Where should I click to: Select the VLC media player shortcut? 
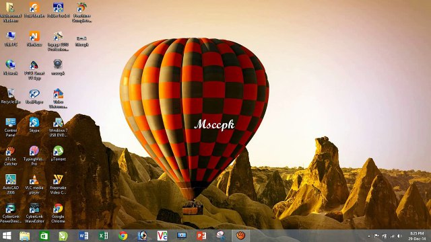pyautogui.click(x=34, y=184)
